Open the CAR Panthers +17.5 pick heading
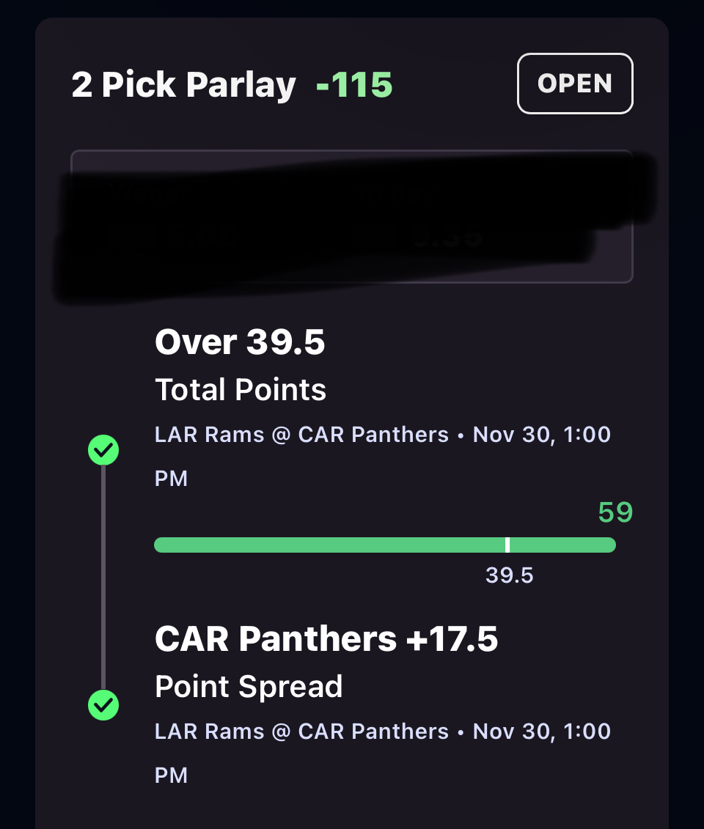This screenshot has width=704, height=829. click(x=326, y=639)
